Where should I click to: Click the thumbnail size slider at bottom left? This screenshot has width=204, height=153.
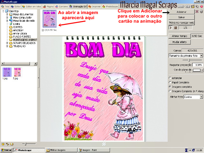coord(25,144)
